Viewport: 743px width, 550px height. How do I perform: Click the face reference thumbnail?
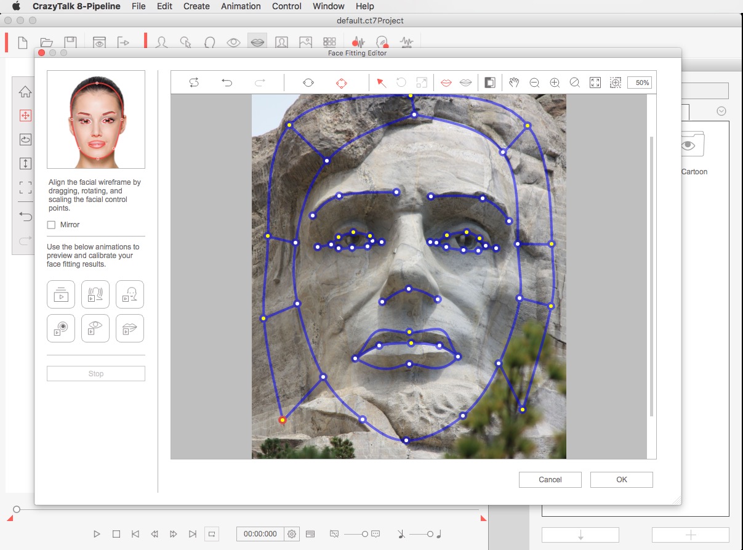point(96,119)
